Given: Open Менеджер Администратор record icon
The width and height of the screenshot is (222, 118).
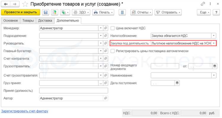Looking at the screenshot, I should pos(105,28).
